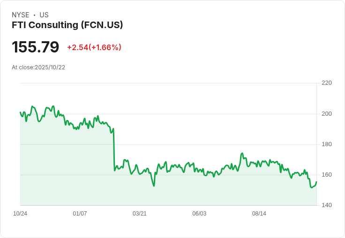Select the 01/07 date on the x-axis
This screenshot has height=238, width=345.
coord(80,214)
